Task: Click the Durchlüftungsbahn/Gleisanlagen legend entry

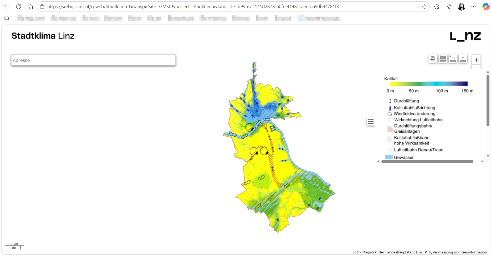Action: (413, 129)
